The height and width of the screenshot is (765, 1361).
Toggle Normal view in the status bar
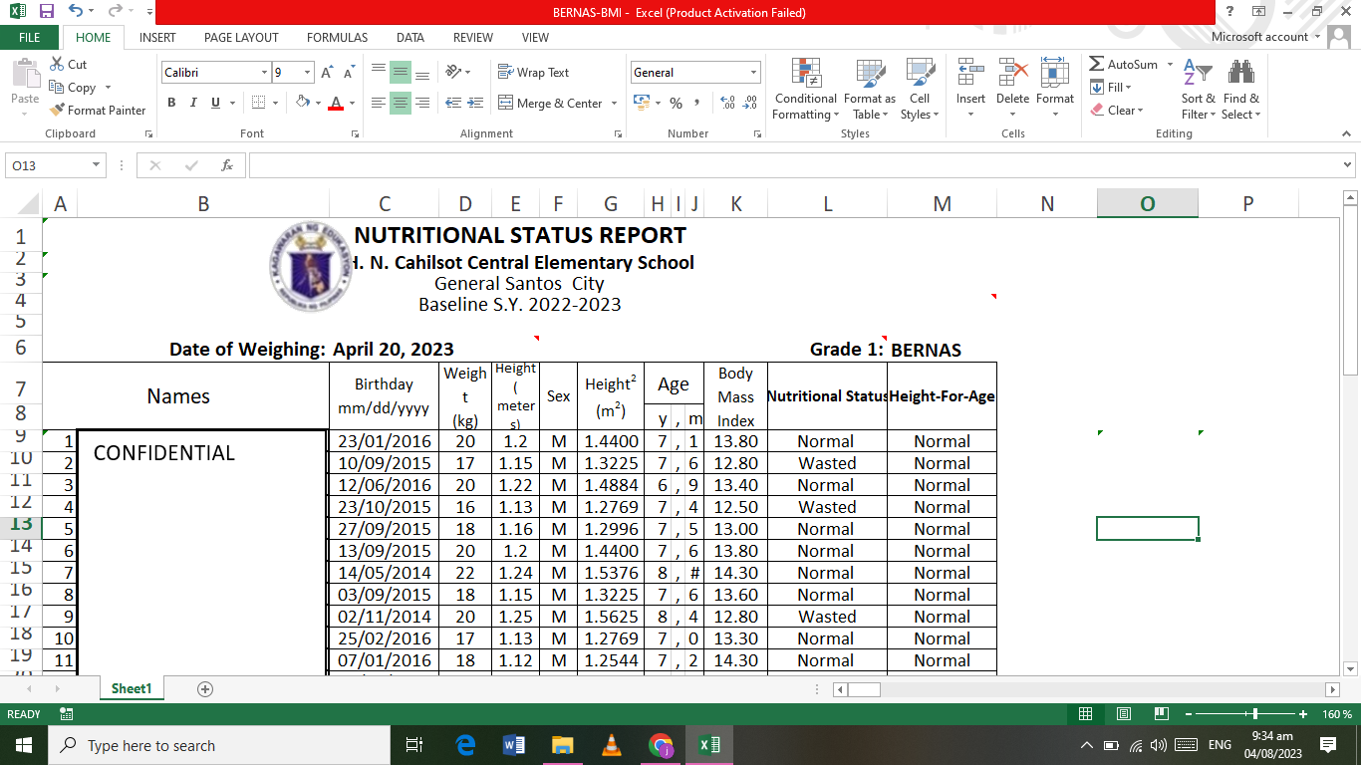(x=1086, y=714)
